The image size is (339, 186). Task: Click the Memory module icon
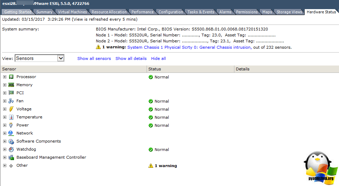tap(11, 85)
